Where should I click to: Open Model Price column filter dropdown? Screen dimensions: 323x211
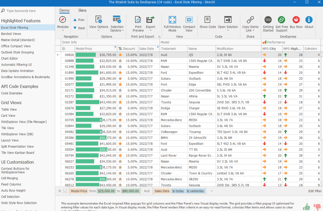point(115,47)
